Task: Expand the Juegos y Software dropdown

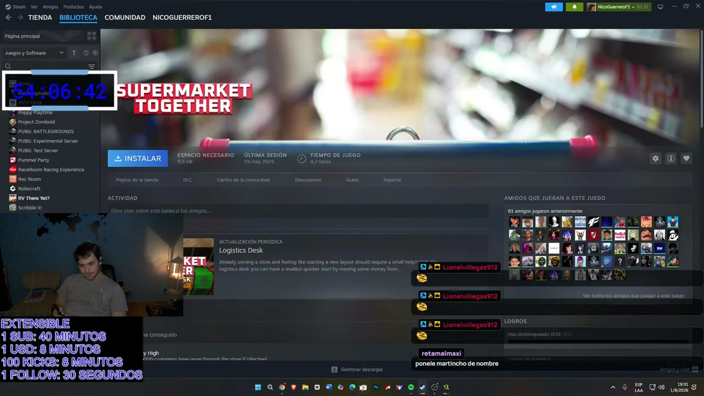Action: [35, 53]
